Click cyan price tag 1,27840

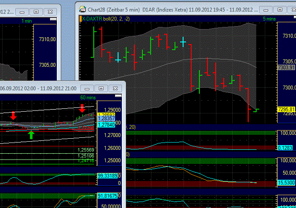tap(107, 125)
